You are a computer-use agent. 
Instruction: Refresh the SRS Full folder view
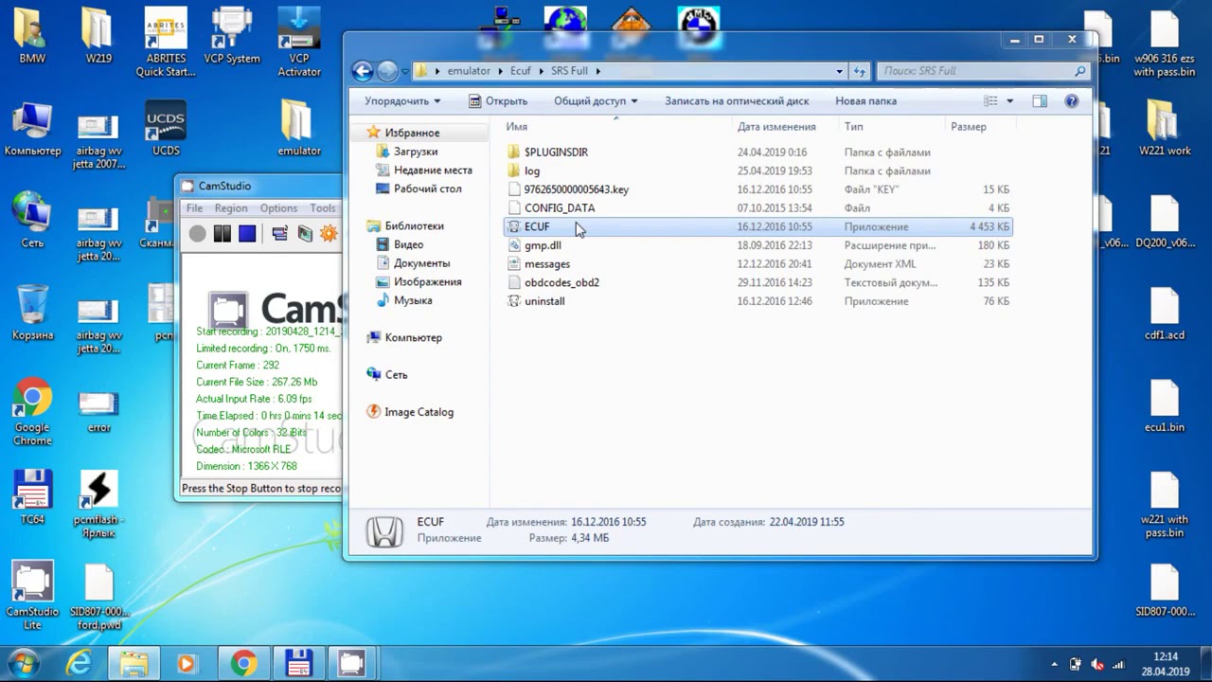tap(860, 71)
